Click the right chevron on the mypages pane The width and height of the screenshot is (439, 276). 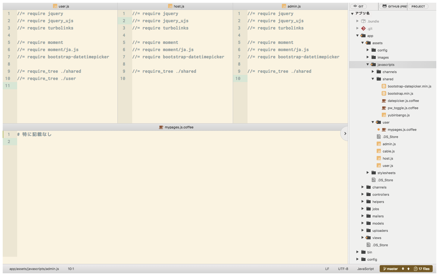345,133
